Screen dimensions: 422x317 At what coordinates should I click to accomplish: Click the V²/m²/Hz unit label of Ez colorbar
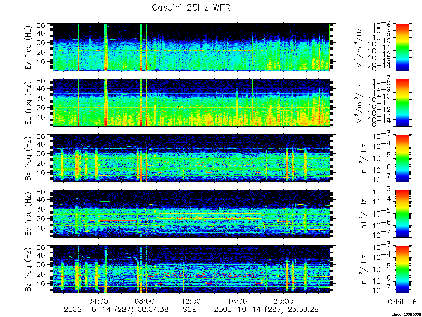pos(360,102)
